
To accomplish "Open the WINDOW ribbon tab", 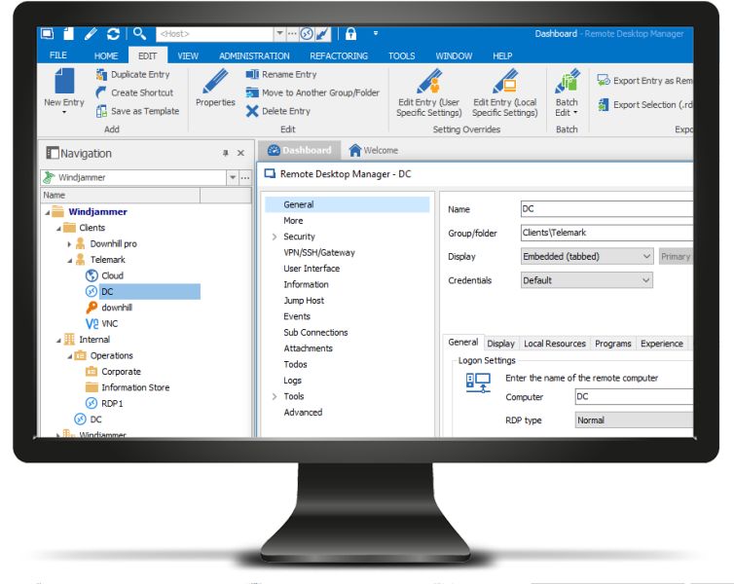I will [454, 55].
